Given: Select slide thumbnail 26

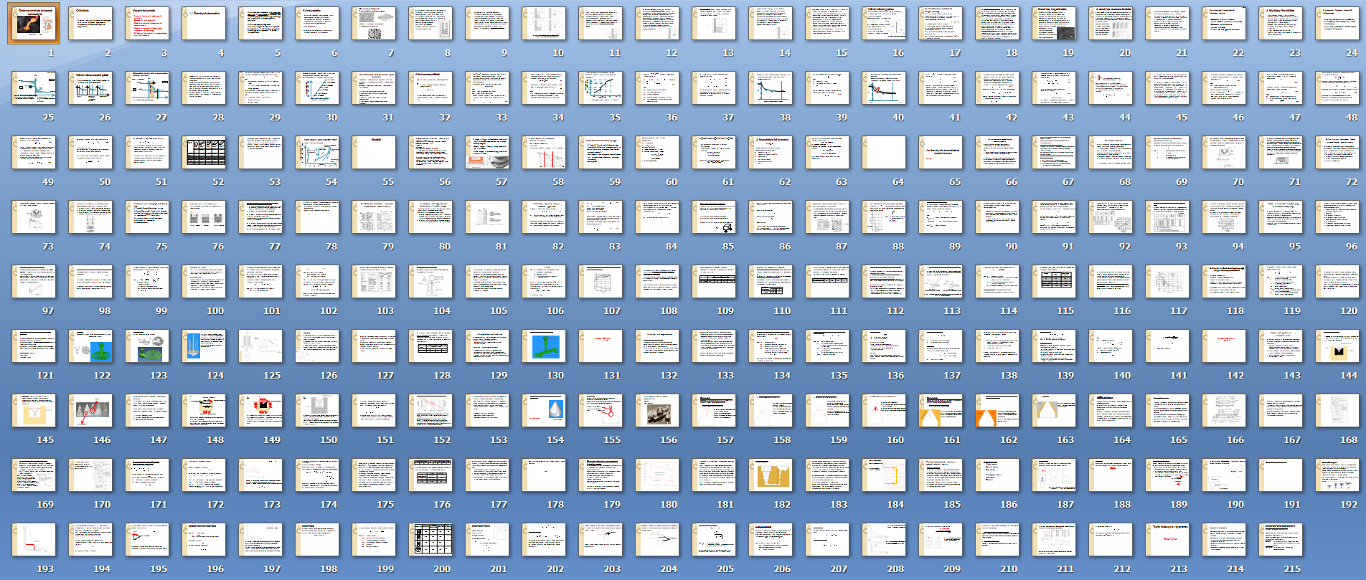Looking at the screenshot, I should (90, 88).
